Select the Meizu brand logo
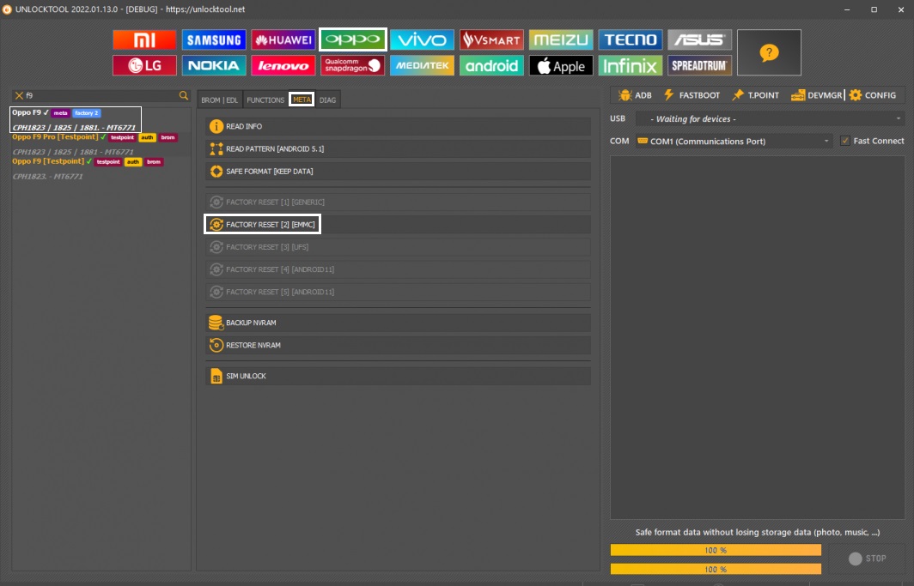Screen dimensions: 914x586 [561, 39]
